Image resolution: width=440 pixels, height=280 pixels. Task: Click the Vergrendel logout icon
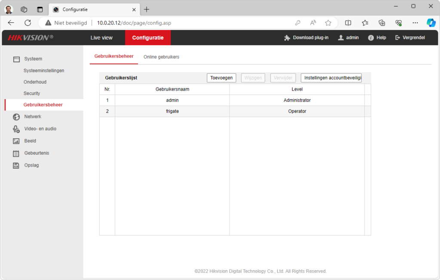tap(397, 38)
